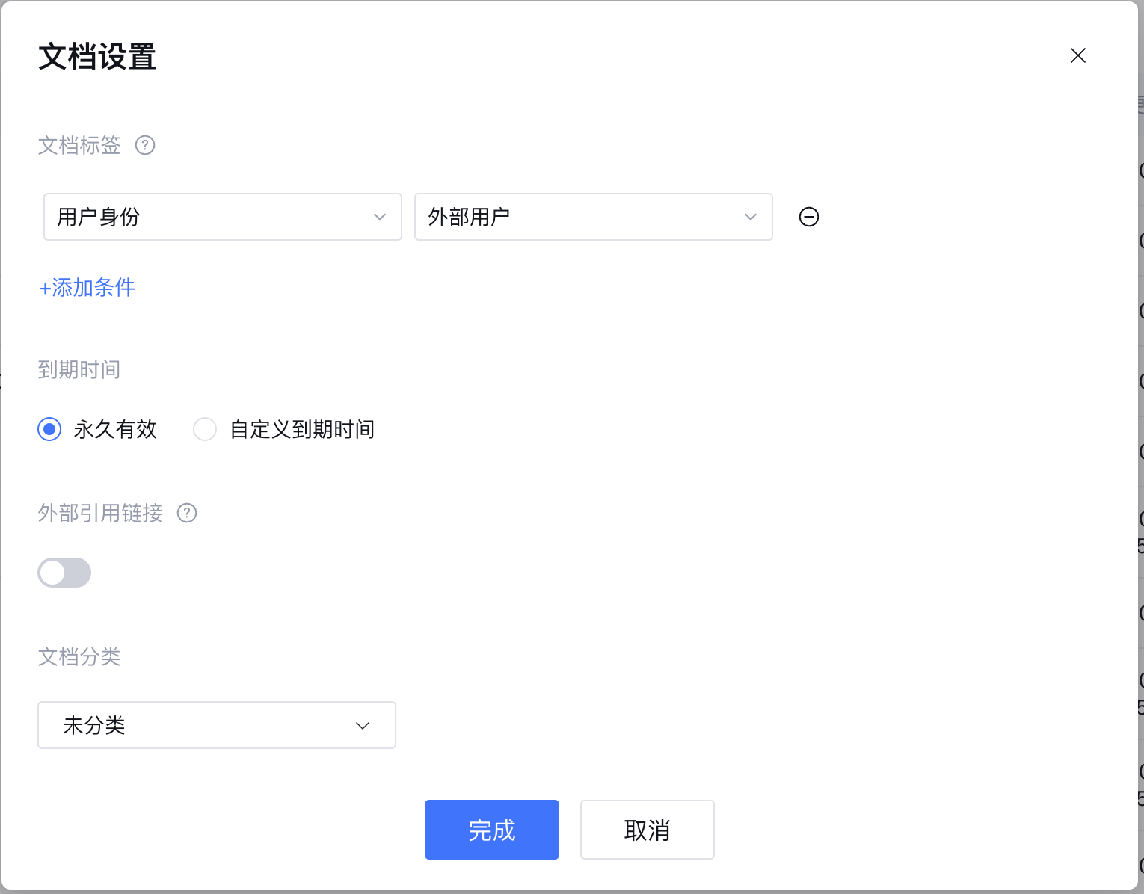Select the 自定义到期时间 radio option
Viewport: 1144px width, 894px height.
[205, 429]
